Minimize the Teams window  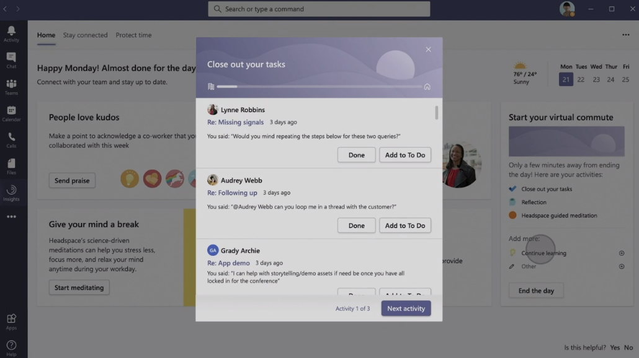click(591, 9)
